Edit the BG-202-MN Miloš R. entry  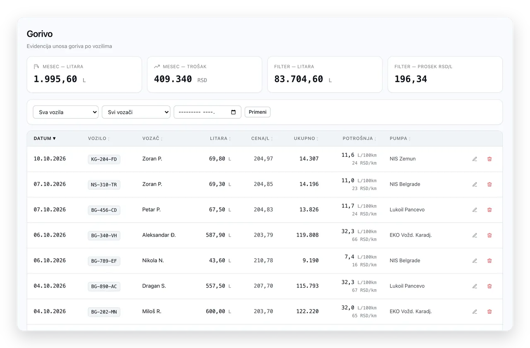click(475, 312)
